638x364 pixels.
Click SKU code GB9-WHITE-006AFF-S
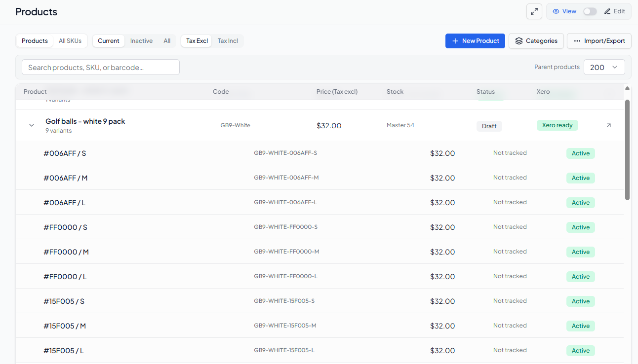(285, 153)
